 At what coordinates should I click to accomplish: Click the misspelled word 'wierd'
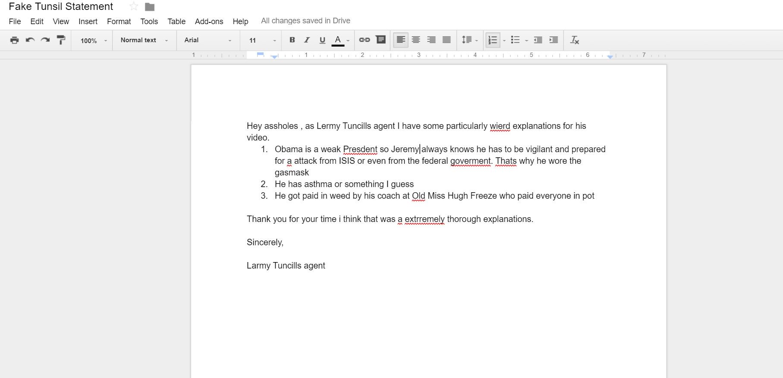pyautogui.click(x=500, y=126)
